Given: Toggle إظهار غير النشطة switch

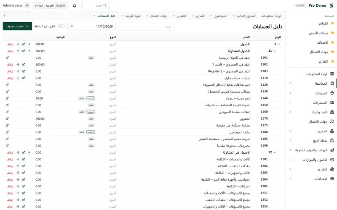Looking at the screenshot, I should 61,26.
